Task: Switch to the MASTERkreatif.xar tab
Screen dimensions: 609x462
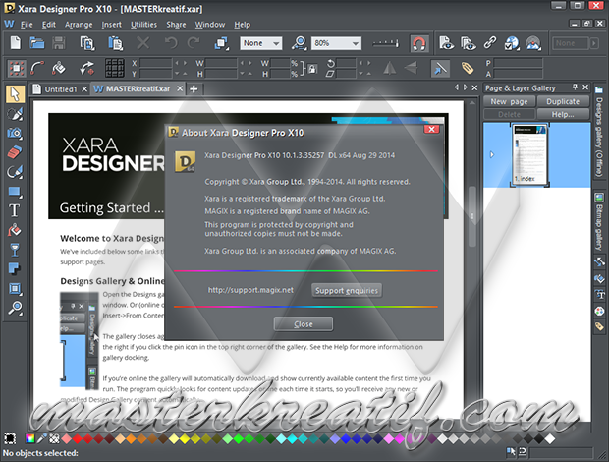Action: coord(138,89)
